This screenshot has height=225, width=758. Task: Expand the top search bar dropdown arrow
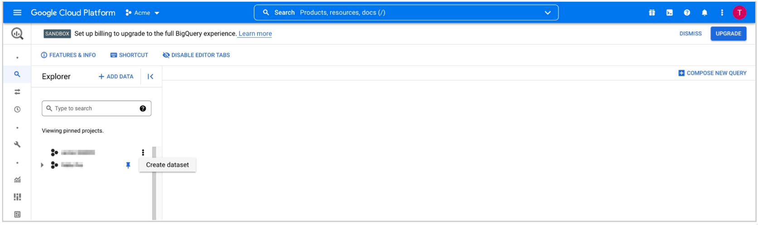pos(548,13)
